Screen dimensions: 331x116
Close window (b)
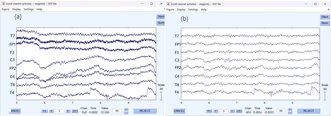pyautogui.click(x=325, y=4)
